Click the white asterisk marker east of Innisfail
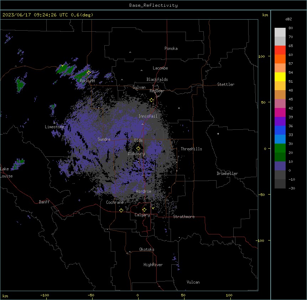 (179, 108)
